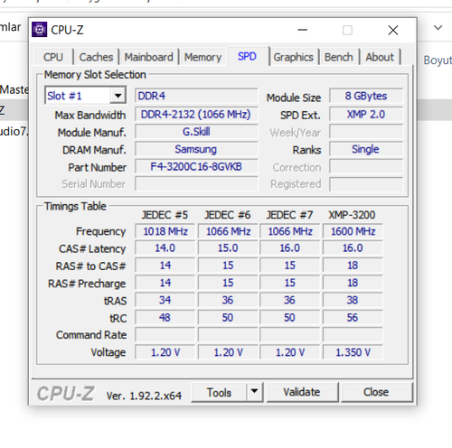The image size is (452, 448).
Task: Click XMP-3200 tRAS value 38
Action: coord(353,300)
